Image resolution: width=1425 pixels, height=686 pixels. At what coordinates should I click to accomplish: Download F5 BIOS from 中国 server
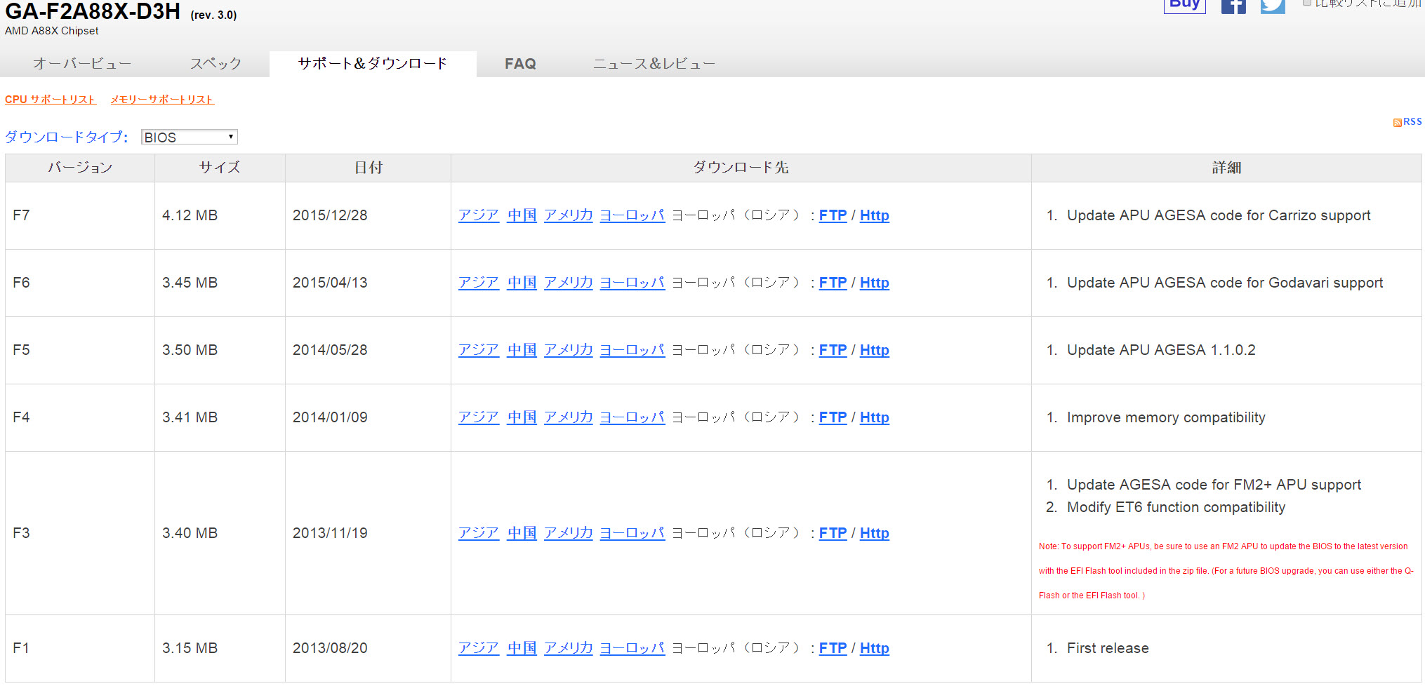pyautogui.click(x=522, y=350)
